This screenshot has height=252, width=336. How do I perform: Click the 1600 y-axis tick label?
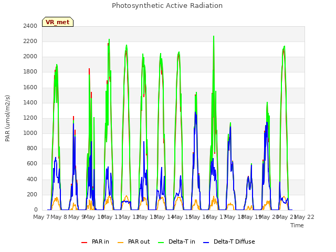(x=30, y=88)
